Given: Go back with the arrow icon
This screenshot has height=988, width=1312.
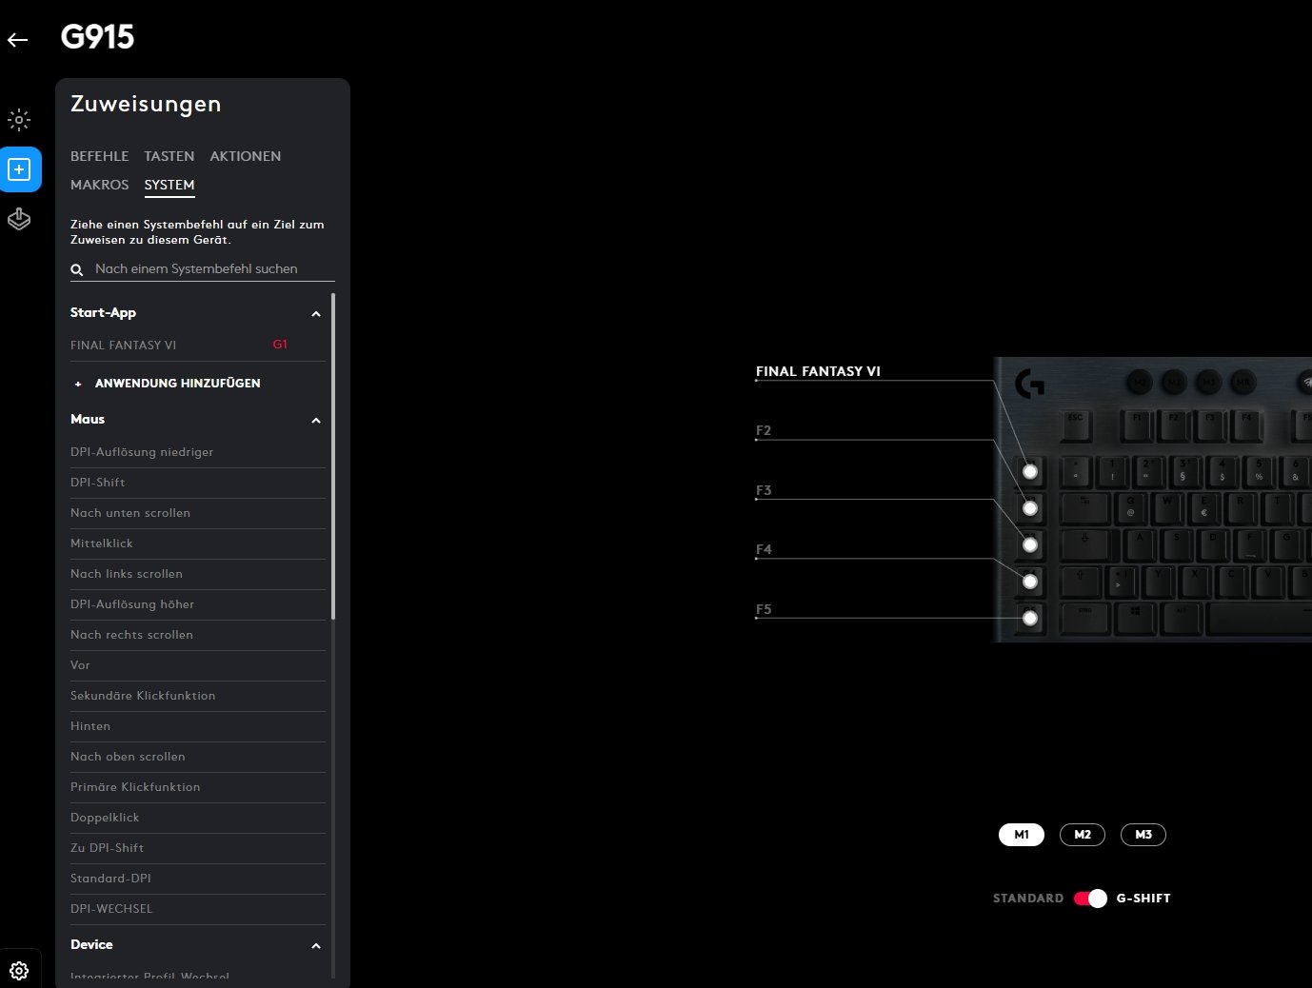Looking at the screenshot, I should tap(18, 40).
